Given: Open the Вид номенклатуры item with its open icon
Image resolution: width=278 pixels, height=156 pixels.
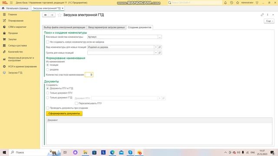Looking at the screenshot, I should click(159, 47).
